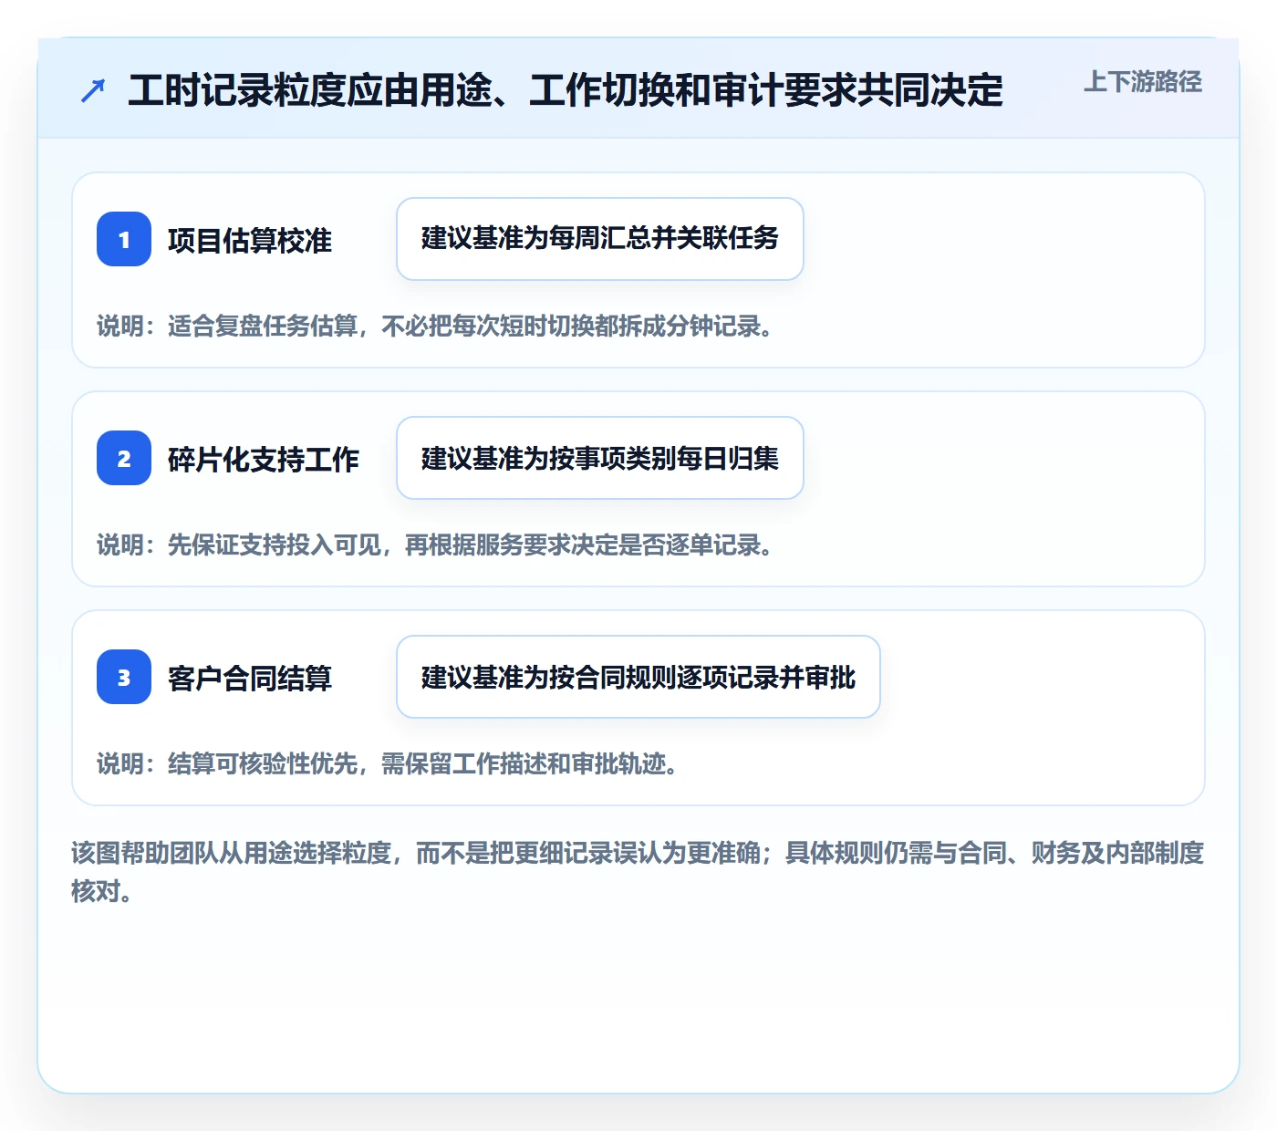Click the title 工时记录粒度应由用途、工作切换和审计要求共同决定

pos(566,90)
